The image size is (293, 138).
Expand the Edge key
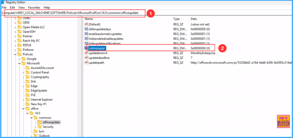coord(23,86)
